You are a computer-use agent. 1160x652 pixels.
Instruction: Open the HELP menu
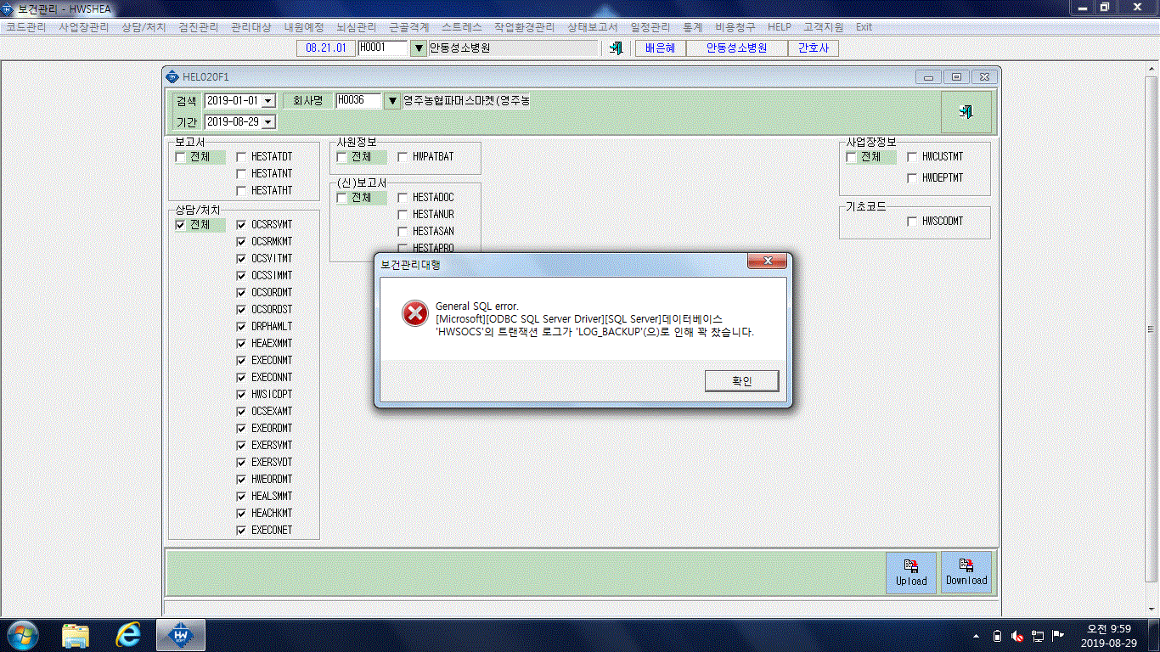(780, 27)
